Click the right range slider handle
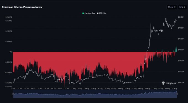The height and width of the screenshot is (103, 188). (177, 94)
